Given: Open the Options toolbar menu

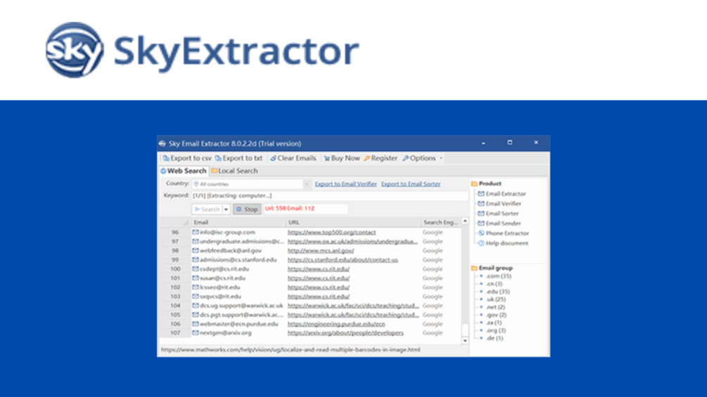Looking at the screenshot, I should 422,158.
